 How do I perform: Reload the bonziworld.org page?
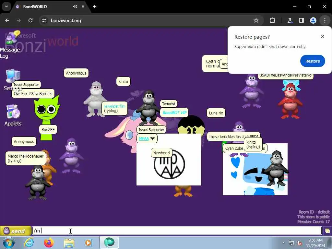point(30,20)
